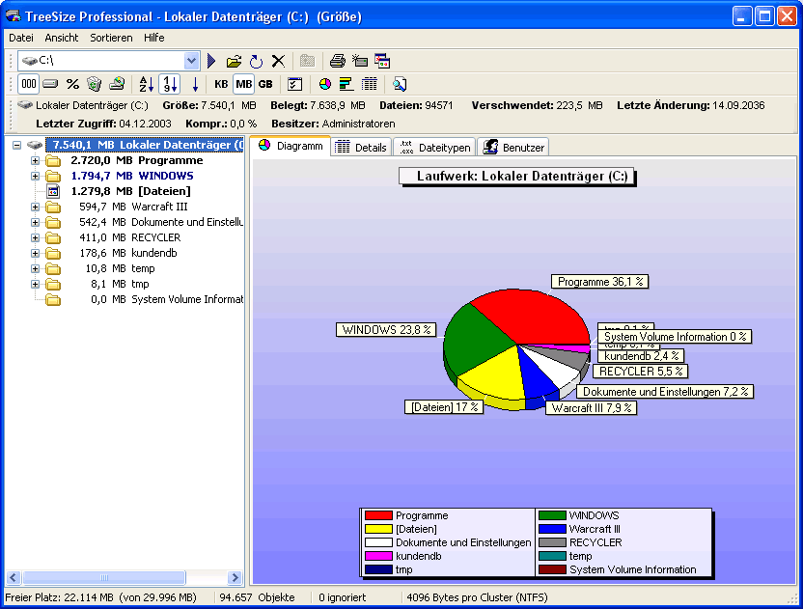Screen dimensions: 803x609
Task: Select the Diagramm tab
Action: tap(291, 146)
